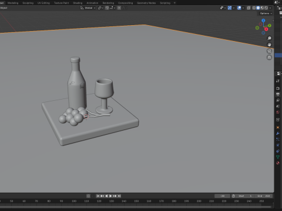Image resolution: width=282 pixels, height=211 pixels.
Task: Open the World properties tab
Action: 278,112
